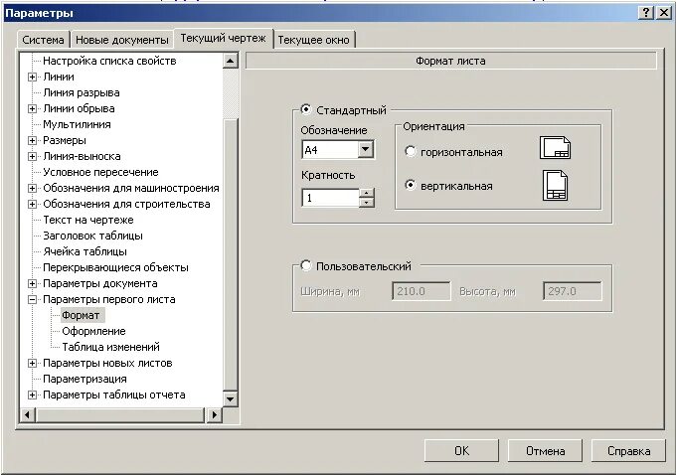Click the tree's vertical scrollbar thumb
The width and height of the screenshot is (676, 475).
231,254
